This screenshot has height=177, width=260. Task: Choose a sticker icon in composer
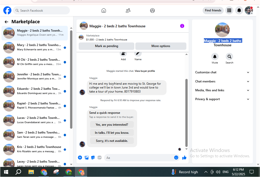pyautogui.click(x=93, y=158)
